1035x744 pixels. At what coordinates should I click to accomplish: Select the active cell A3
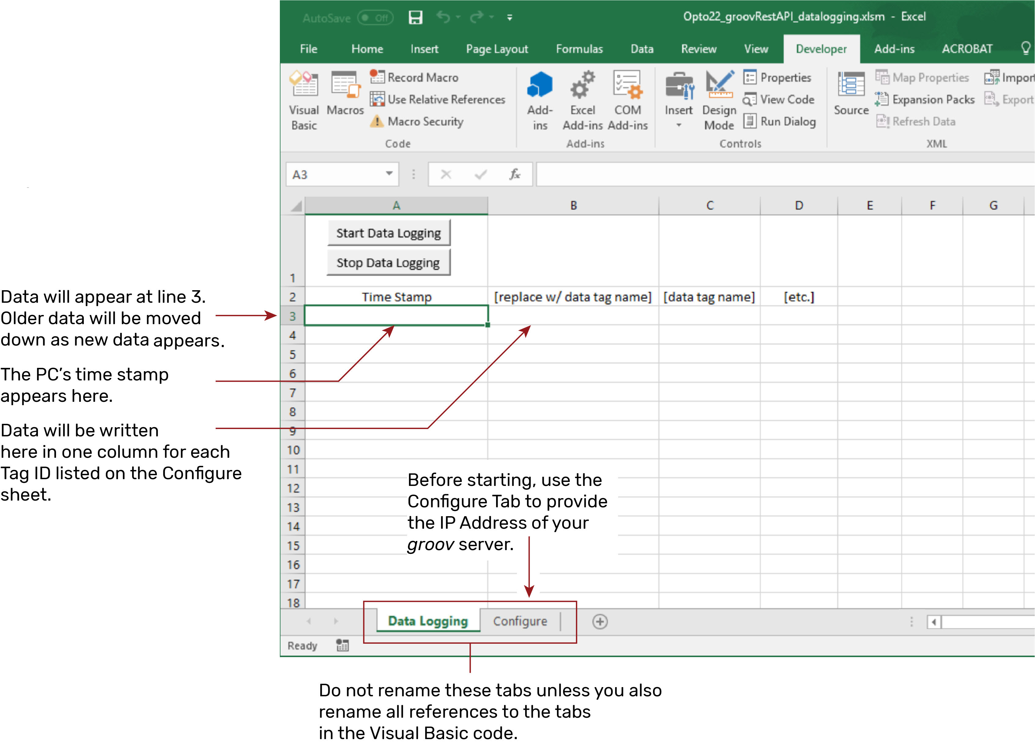pos(396,316)
